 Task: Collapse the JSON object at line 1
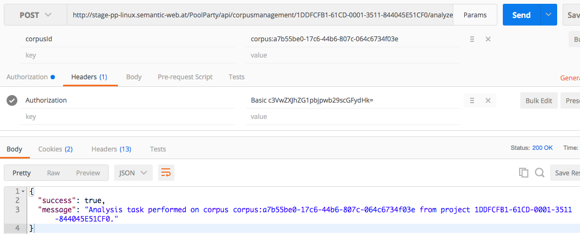point(23,191)
